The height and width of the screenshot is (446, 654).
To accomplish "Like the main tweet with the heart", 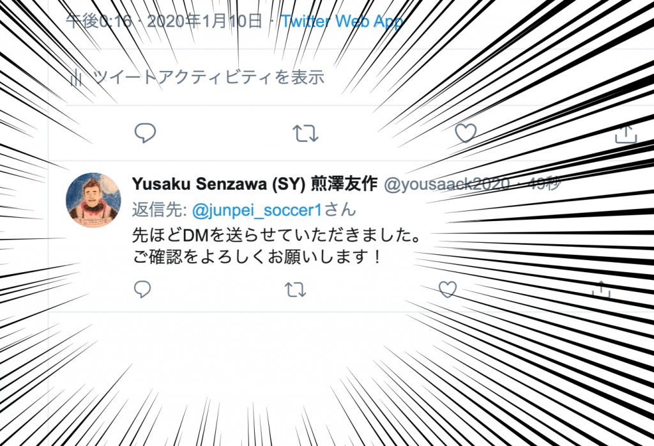I will 466,133.
